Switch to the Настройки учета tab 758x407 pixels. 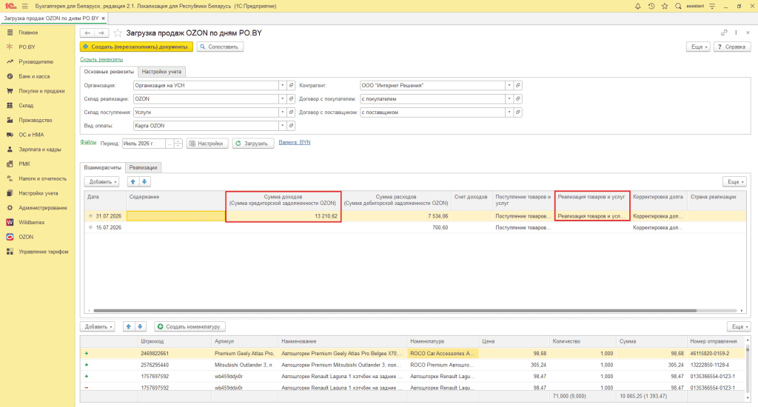(x=161, y=72)
